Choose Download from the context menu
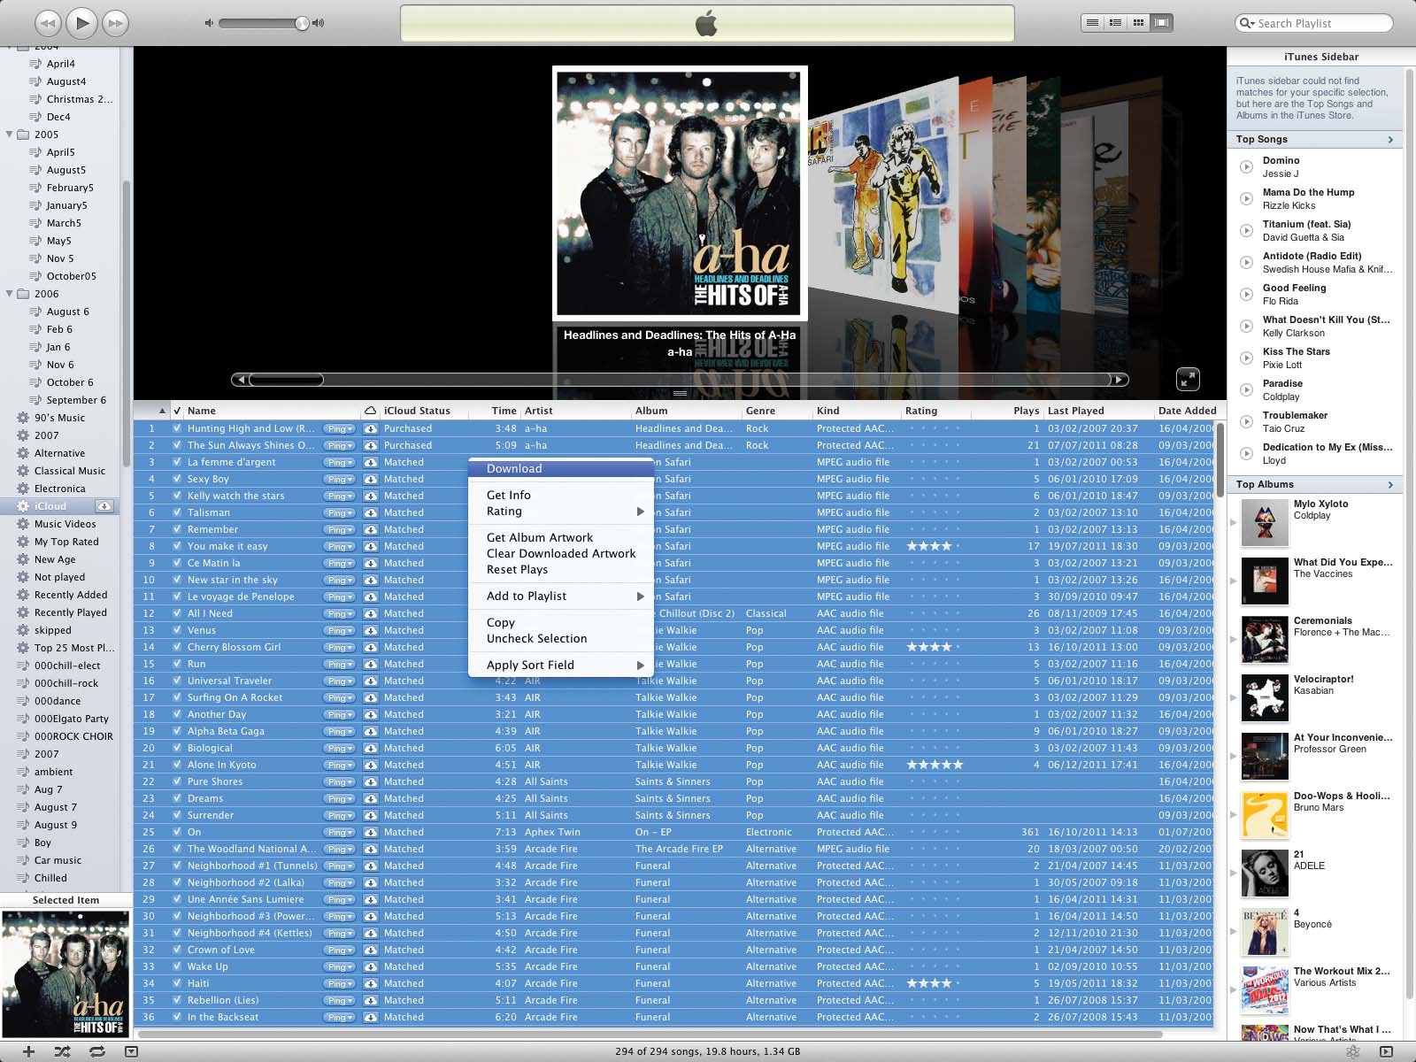The width and height of the screenshot is (1416, 1062). tap(561, 469)
